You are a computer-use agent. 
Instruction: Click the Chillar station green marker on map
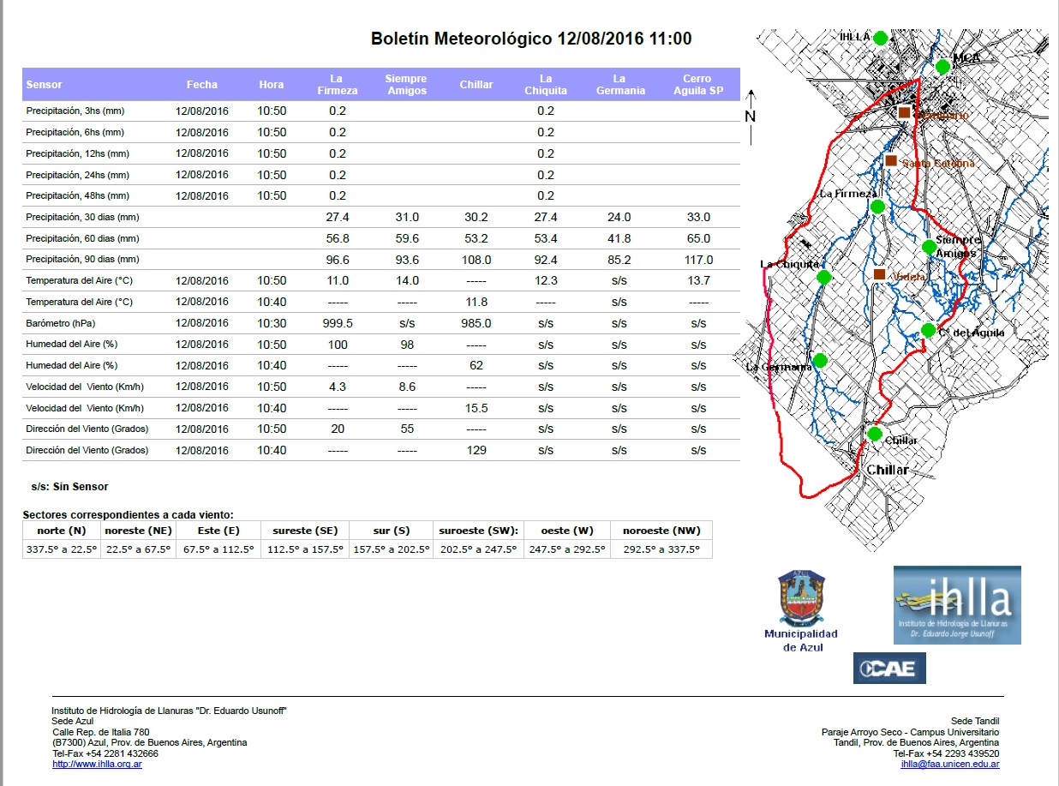tap(874, 434)
